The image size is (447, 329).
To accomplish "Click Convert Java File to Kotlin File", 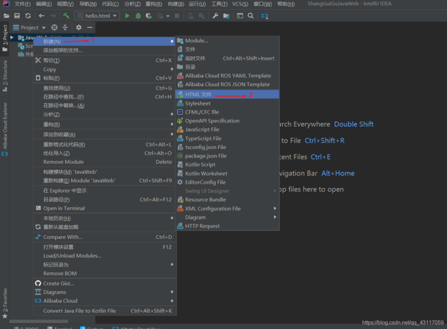I will point(105,311).
